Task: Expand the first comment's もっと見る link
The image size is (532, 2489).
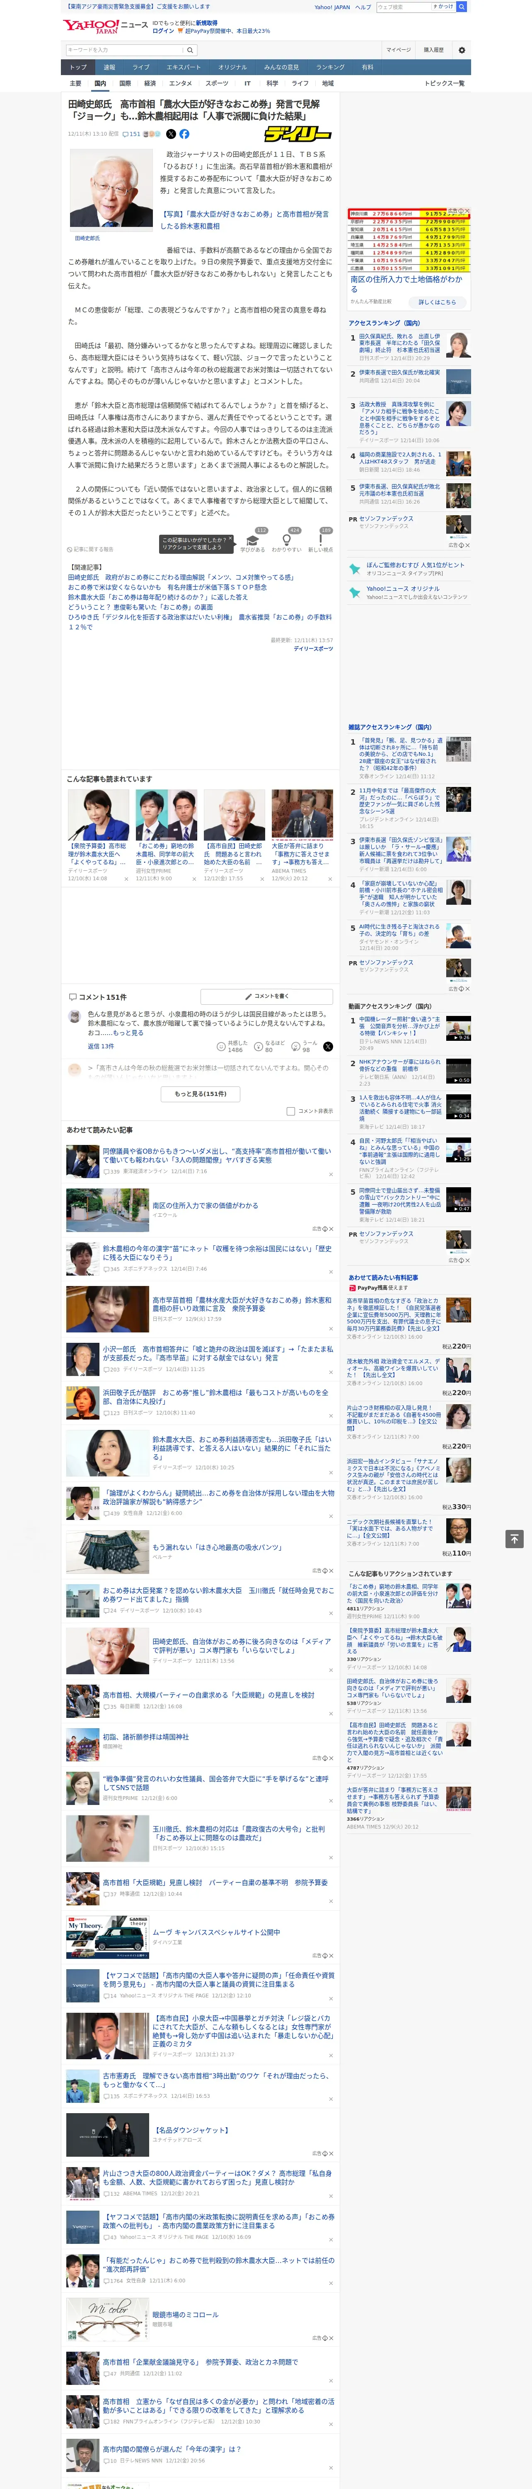Action: click(x=129, y=1032)
